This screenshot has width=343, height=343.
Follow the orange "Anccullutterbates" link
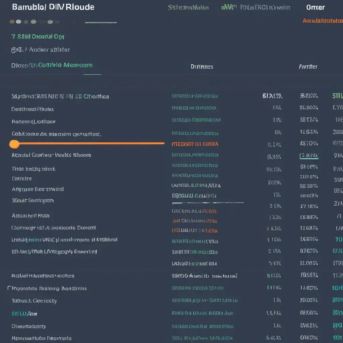[322, 21]
